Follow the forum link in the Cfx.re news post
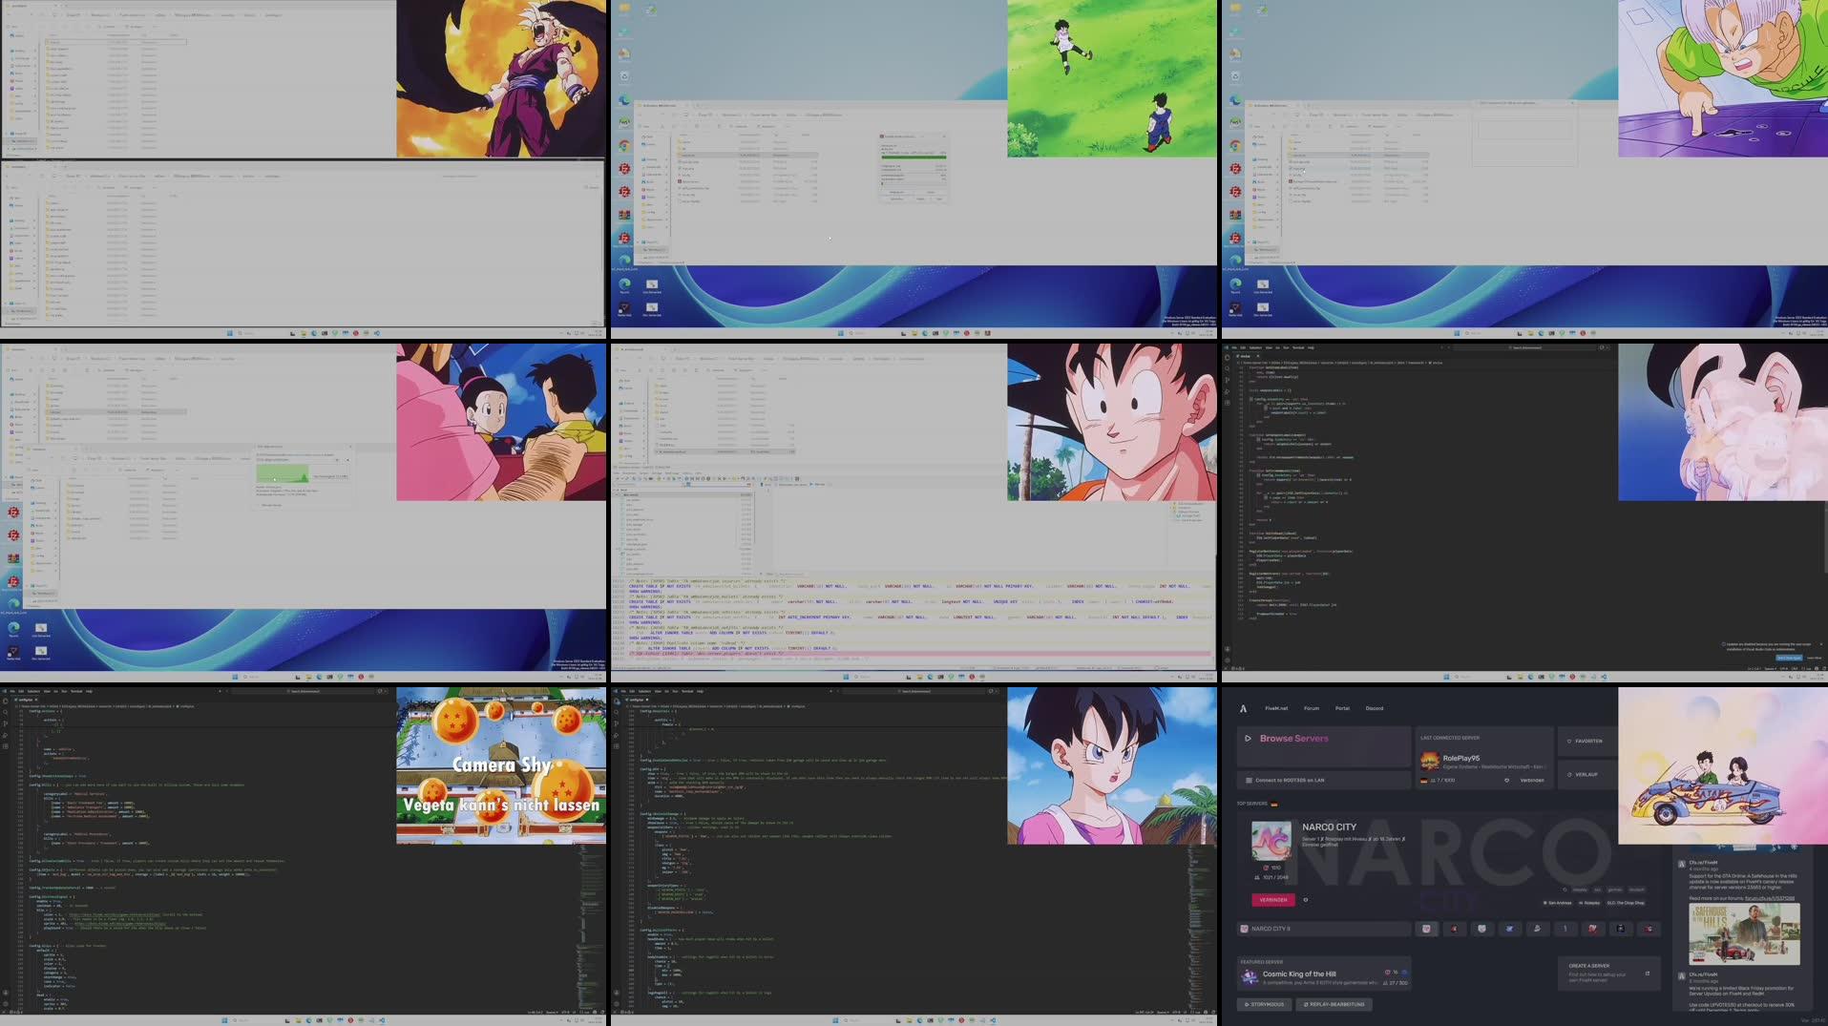 pos(1770,898)
